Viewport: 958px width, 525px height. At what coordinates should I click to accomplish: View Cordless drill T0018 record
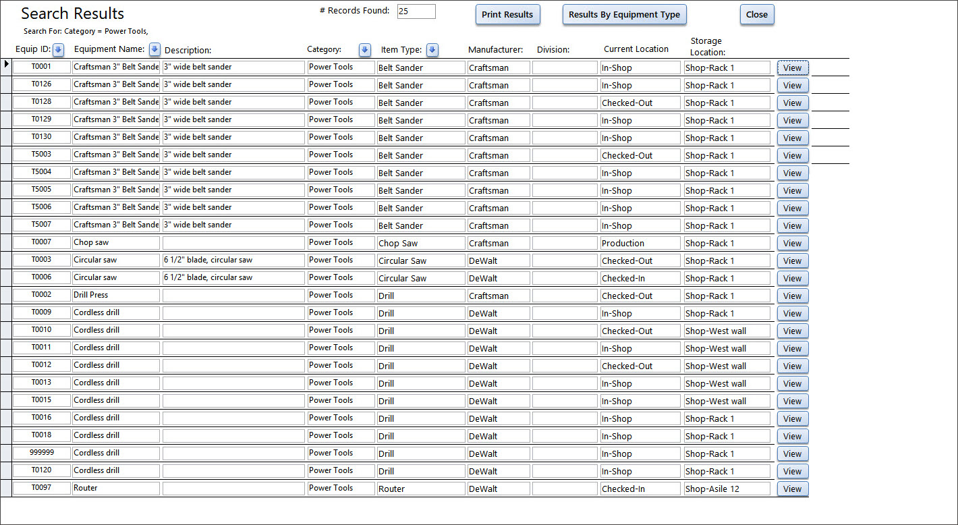(793, 436)
